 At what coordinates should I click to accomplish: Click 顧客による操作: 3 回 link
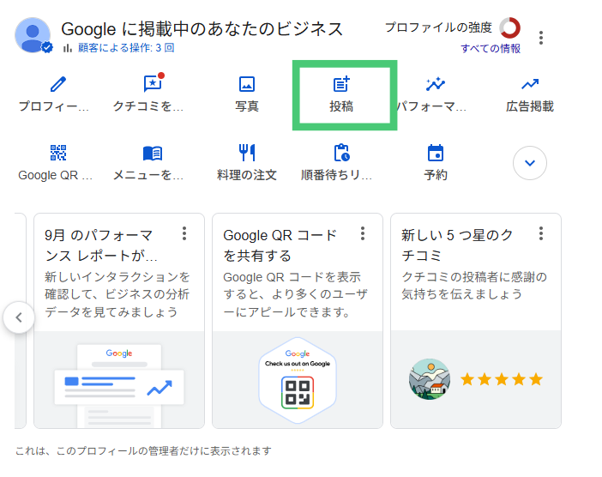pyautogui.click(x=126, y=48)
